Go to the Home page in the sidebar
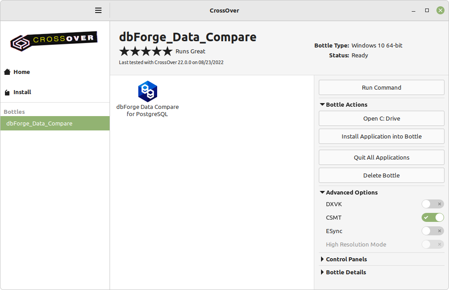The image size is (449, 290). point(17,72)
